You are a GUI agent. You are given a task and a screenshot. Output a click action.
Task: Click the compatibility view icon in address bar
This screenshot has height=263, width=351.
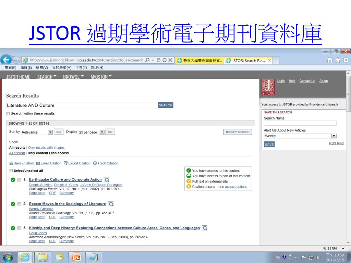[x=159, y=60]
